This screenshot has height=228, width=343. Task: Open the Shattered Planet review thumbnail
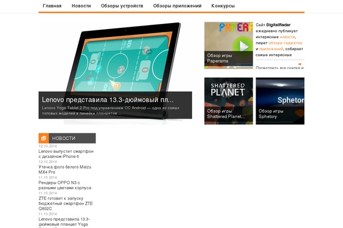tap(228, 101)
